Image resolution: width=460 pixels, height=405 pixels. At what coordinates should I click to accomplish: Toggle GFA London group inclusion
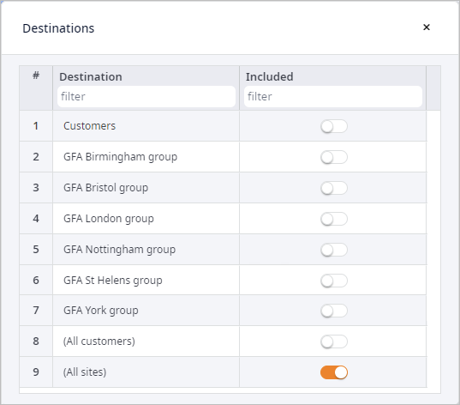[x=334, y=219]
